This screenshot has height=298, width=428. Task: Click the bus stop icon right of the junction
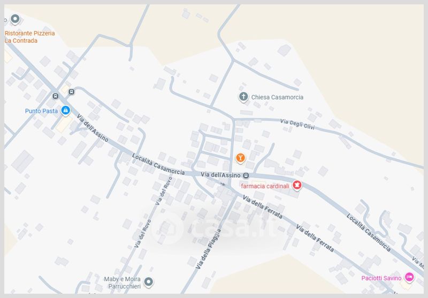tap(72, 92)
